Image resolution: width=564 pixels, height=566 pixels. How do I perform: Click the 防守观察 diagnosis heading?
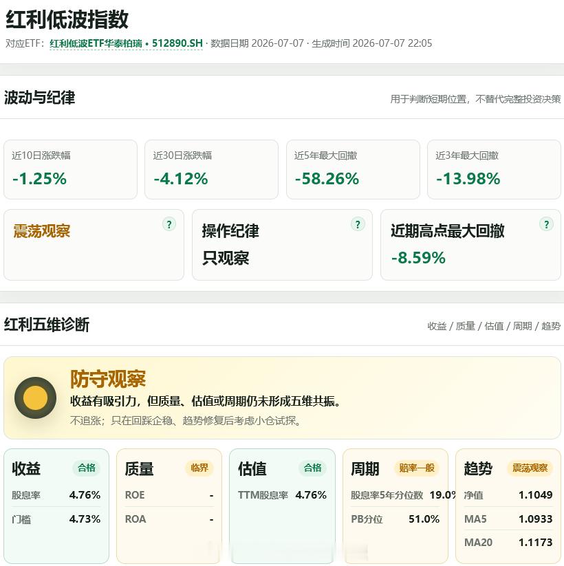point(108,379)
